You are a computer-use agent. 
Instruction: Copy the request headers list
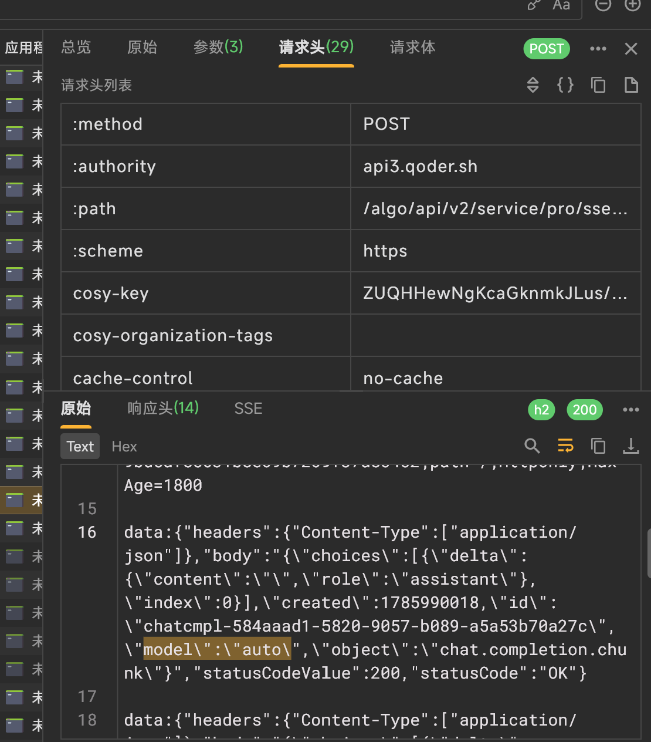(x=598, y=85)
